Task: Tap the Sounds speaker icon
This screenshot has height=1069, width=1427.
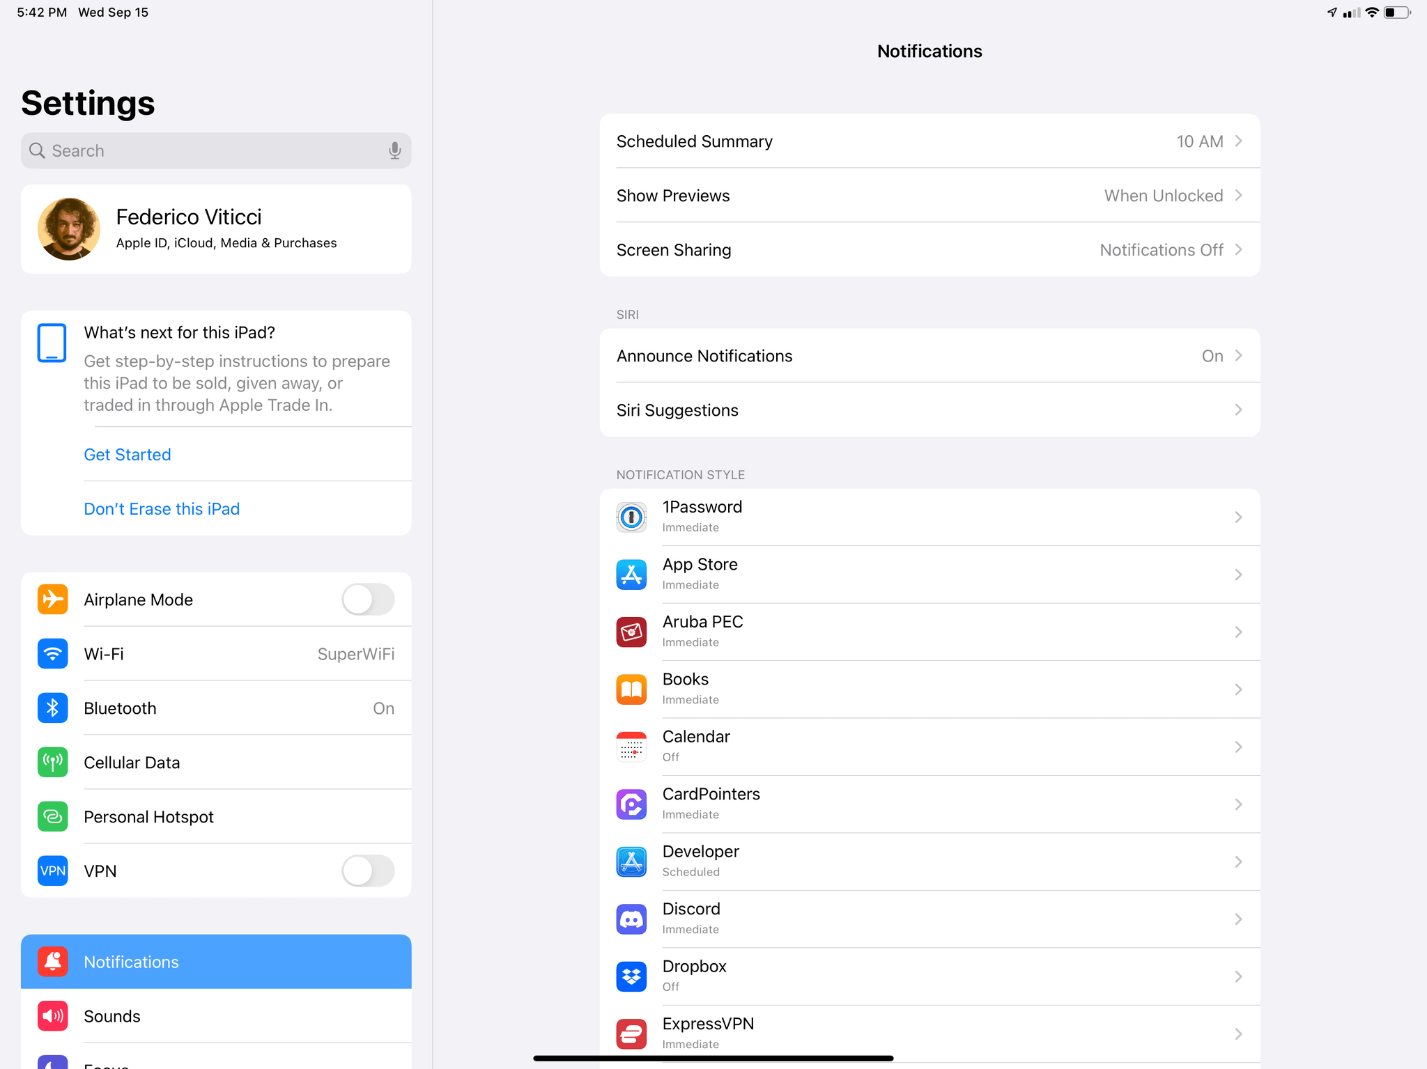Action: click(53, 1016)
